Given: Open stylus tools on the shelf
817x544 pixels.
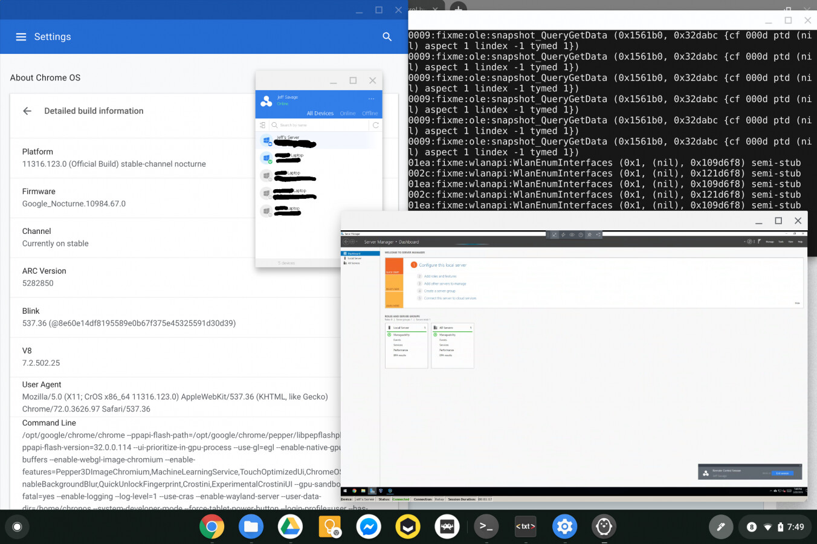Looking at the screenshot, I should (720, 526).
